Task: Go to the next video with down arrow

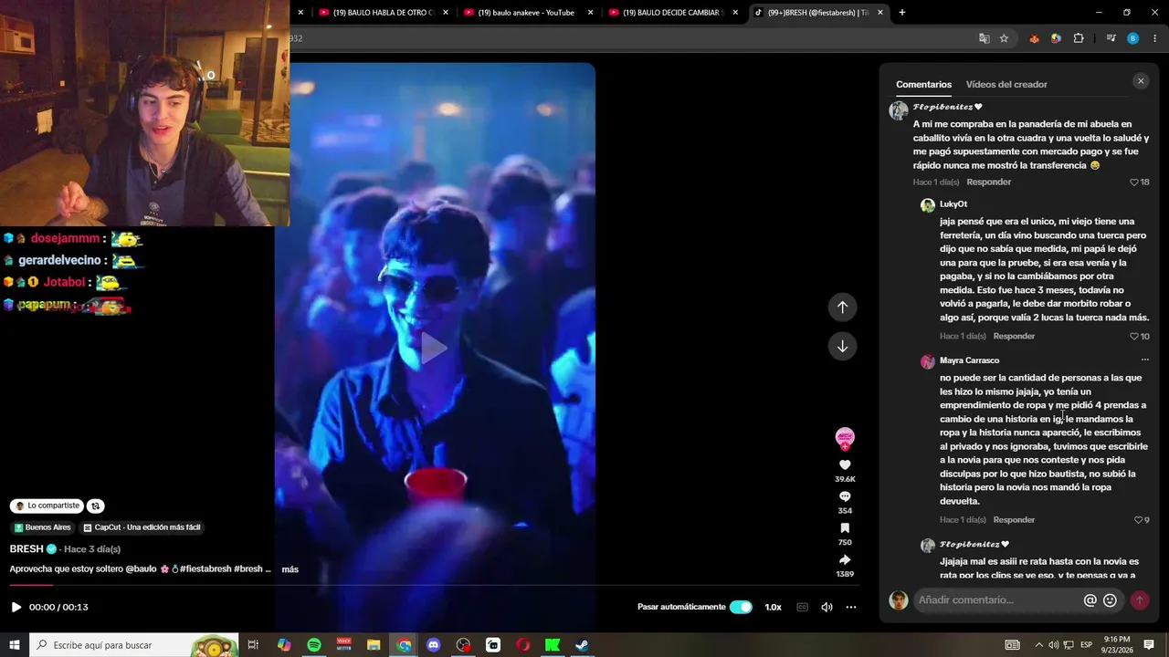Action: (x=842, y=346)
